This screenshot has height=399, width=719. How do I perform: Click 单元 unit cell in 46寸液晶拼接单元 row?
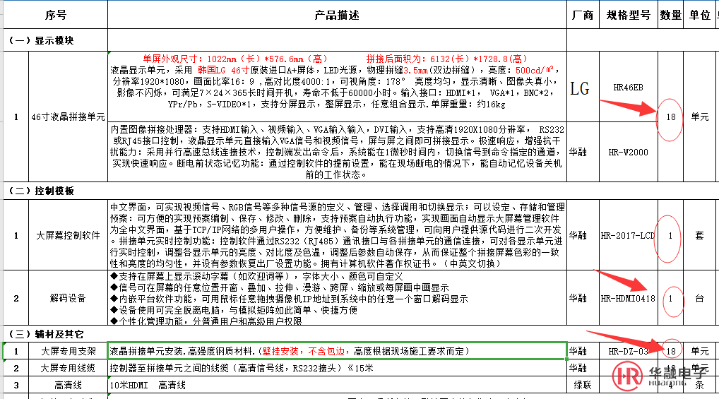pos(700,117)
